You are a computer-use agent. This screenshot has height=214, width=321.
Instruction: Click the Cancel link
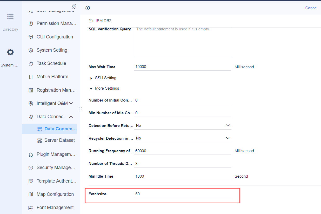pyautogui.click(x=311, y=8)
